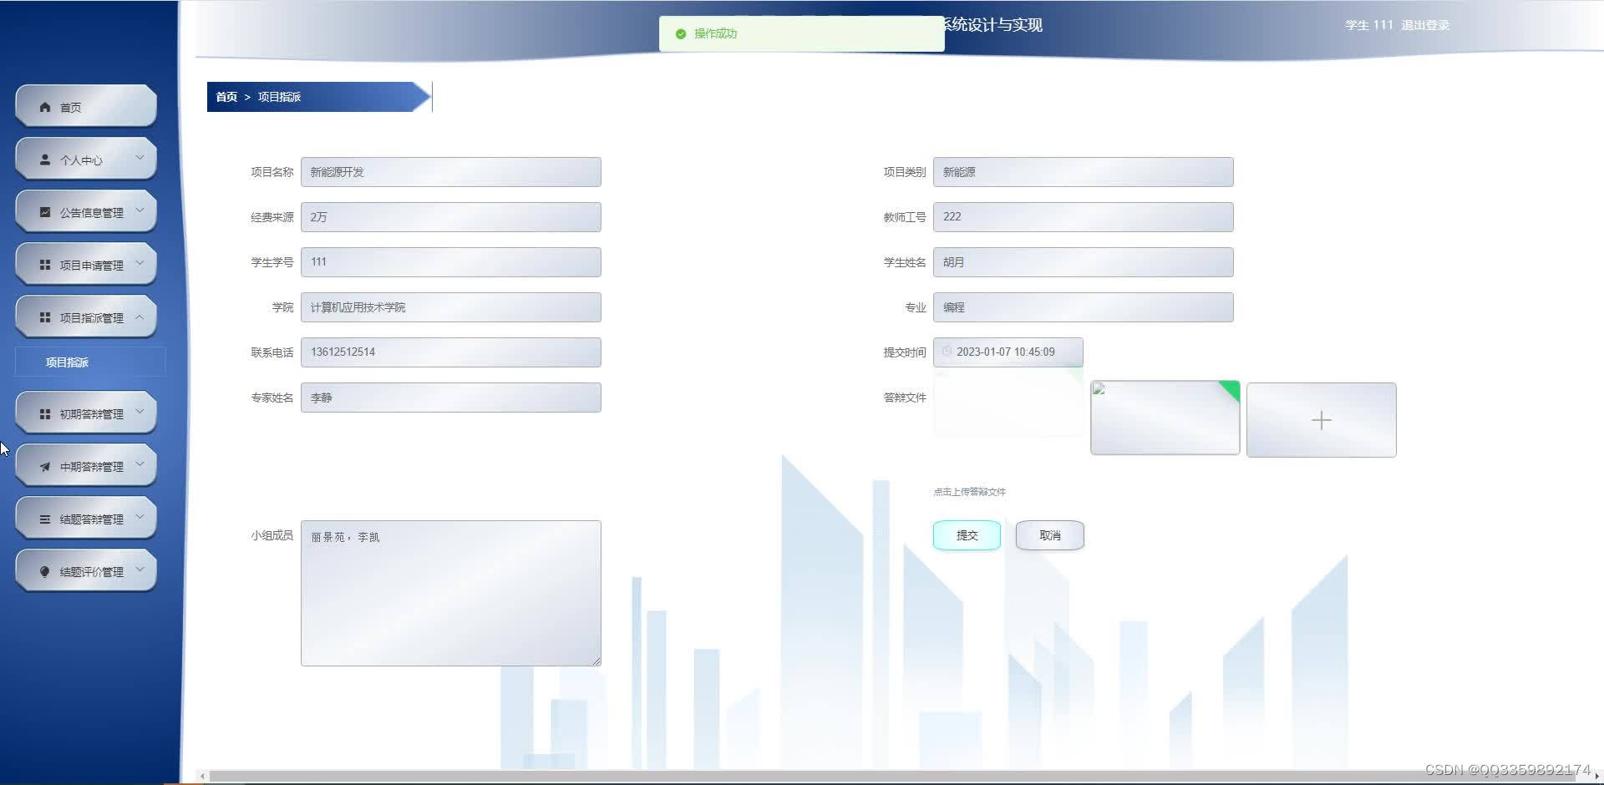Click the person icon for 个人中心
Viewport: 1604px width, 785px height.
coord(45,160)
